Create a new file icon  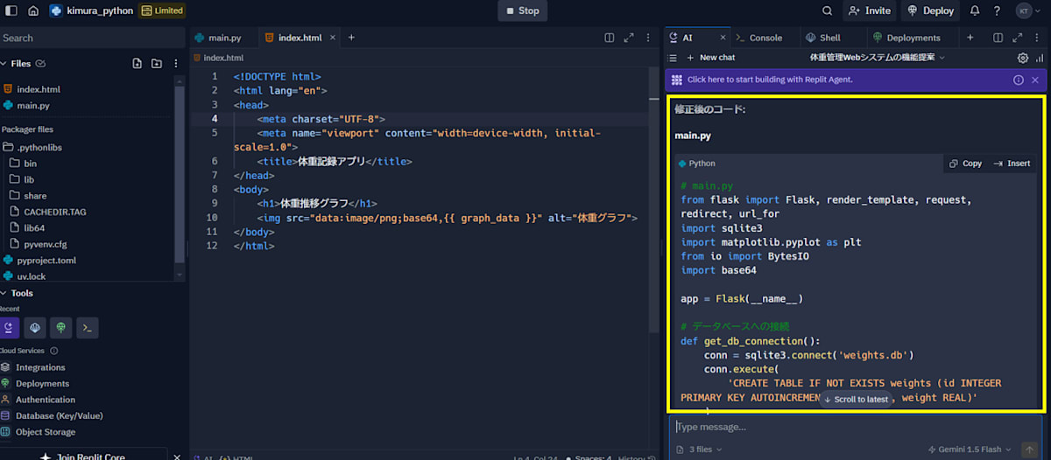tap(137, 63)
